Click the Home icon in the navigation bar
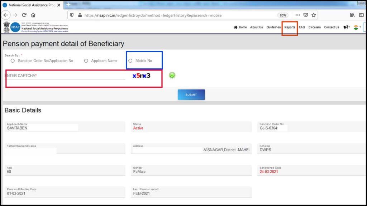The width and height of the screenshot is (367, 206). pyautogui.click(x=236, y=27)
